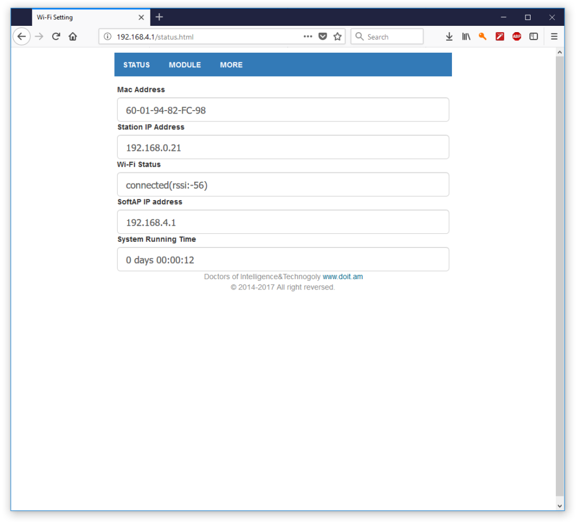Viewport: 588px width, 532px height.
Task: Reload the page with the refresh button
Action: [x=56, y=36]
